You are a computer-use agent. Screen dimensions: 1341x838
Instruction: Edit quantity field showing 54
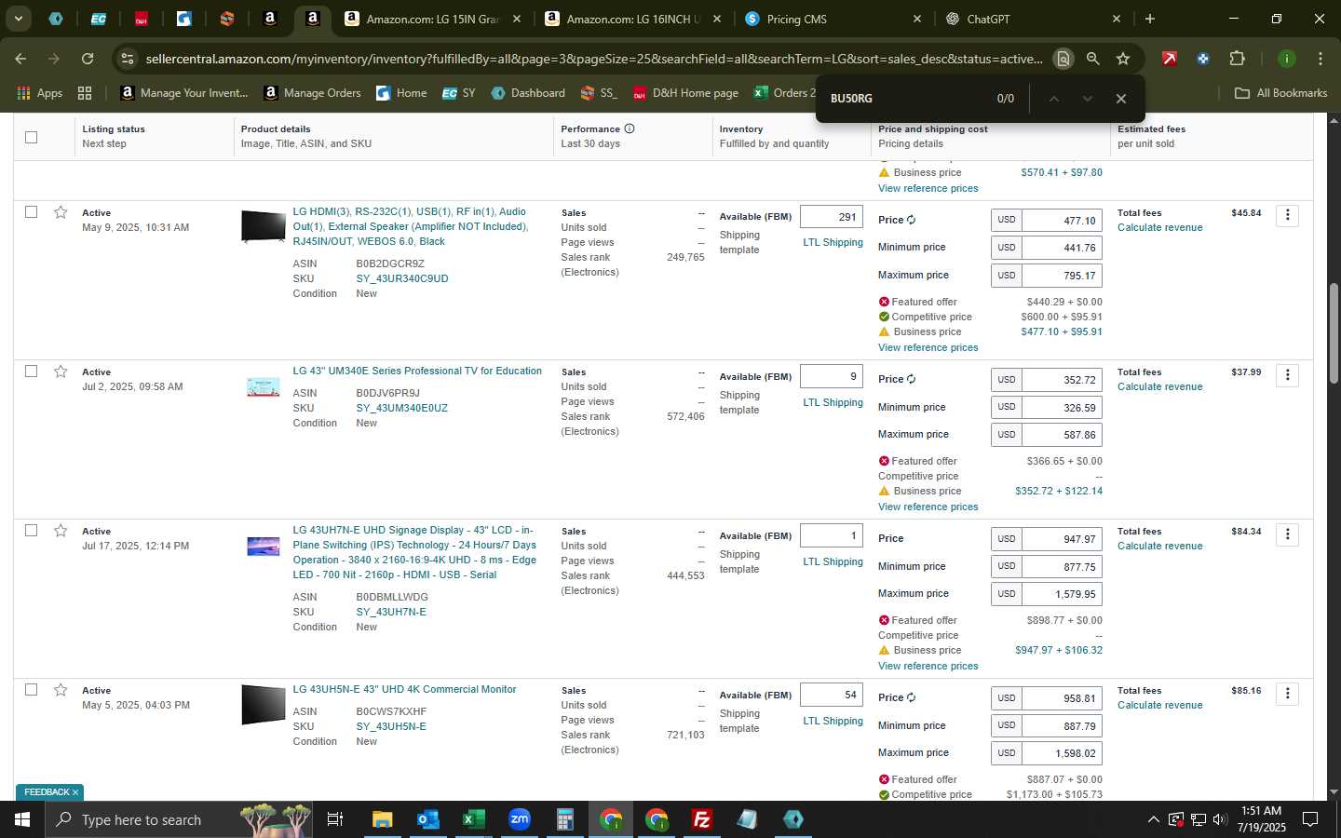pos(831,695)
